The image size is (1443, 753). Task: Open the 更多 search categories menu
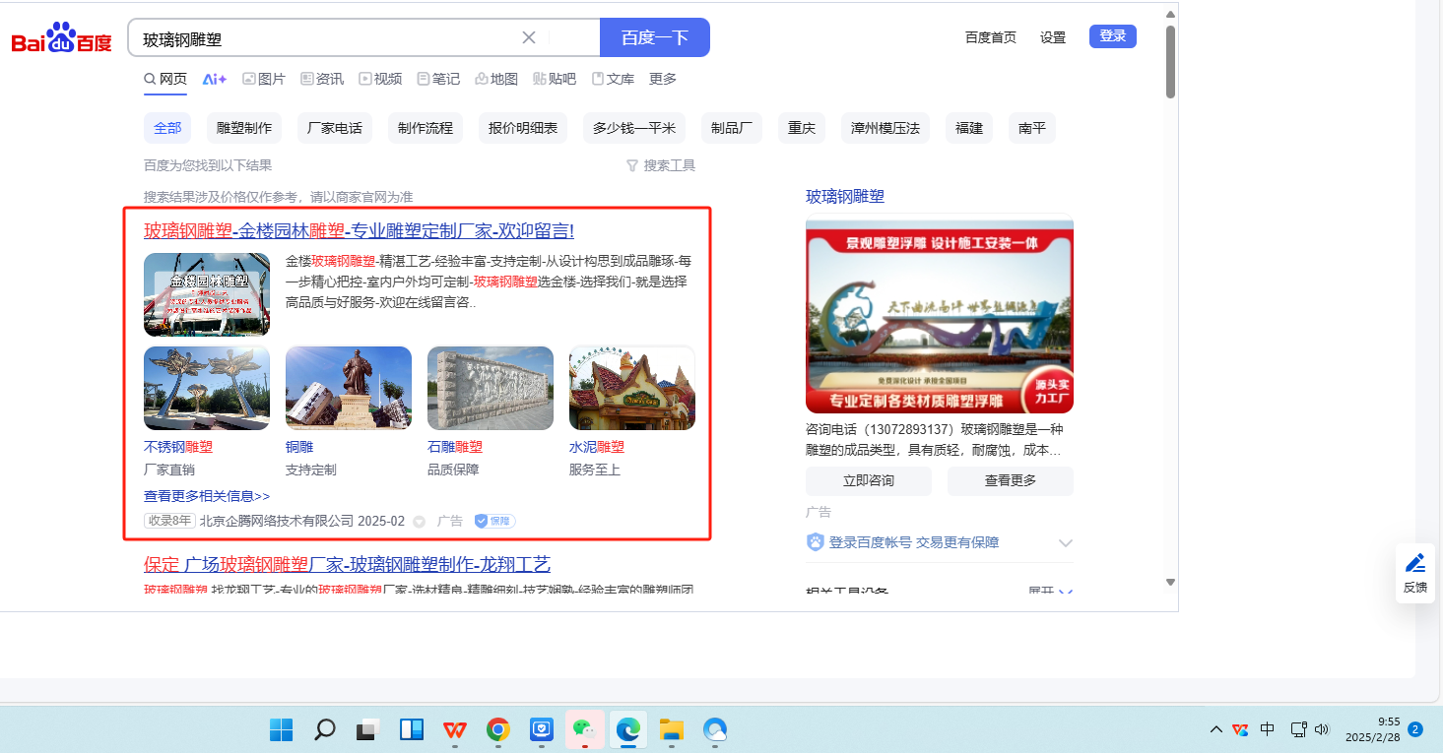point(663,79)
